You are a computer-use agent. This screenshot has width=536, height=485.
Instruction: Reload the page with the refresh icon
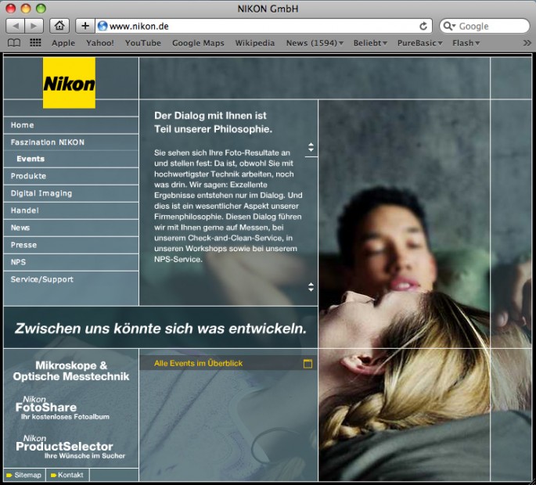(423, 27)
